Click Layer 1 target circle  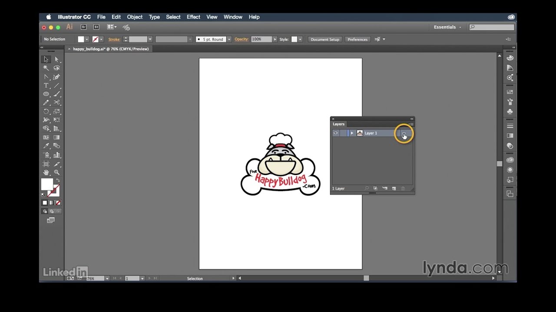pos(404,133)
